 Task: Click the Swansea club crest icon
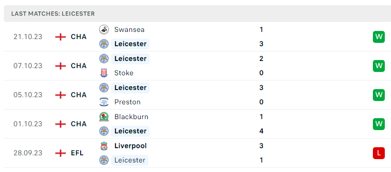(x=104, y=30)
